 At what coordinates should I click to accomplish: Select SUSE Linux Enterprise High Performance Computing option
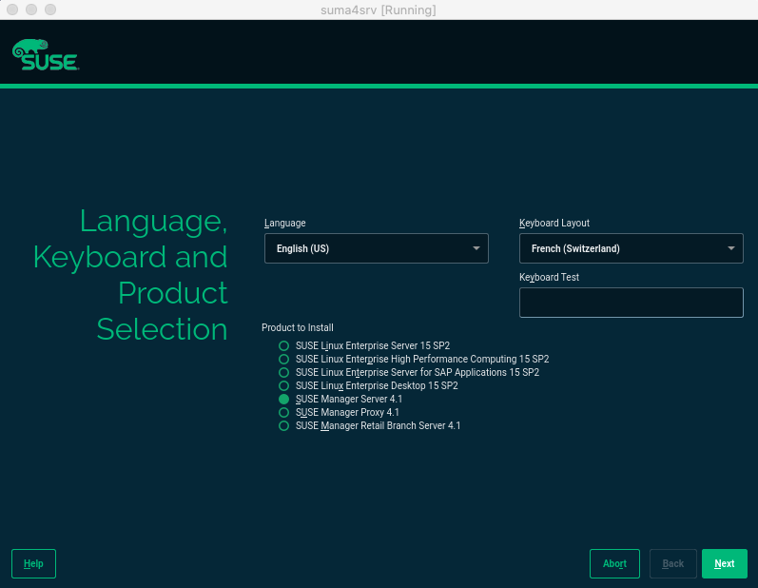414,360
